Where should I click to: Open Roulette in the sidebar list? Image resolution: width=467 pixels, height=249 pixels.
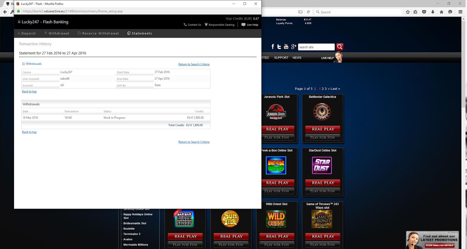129,229
